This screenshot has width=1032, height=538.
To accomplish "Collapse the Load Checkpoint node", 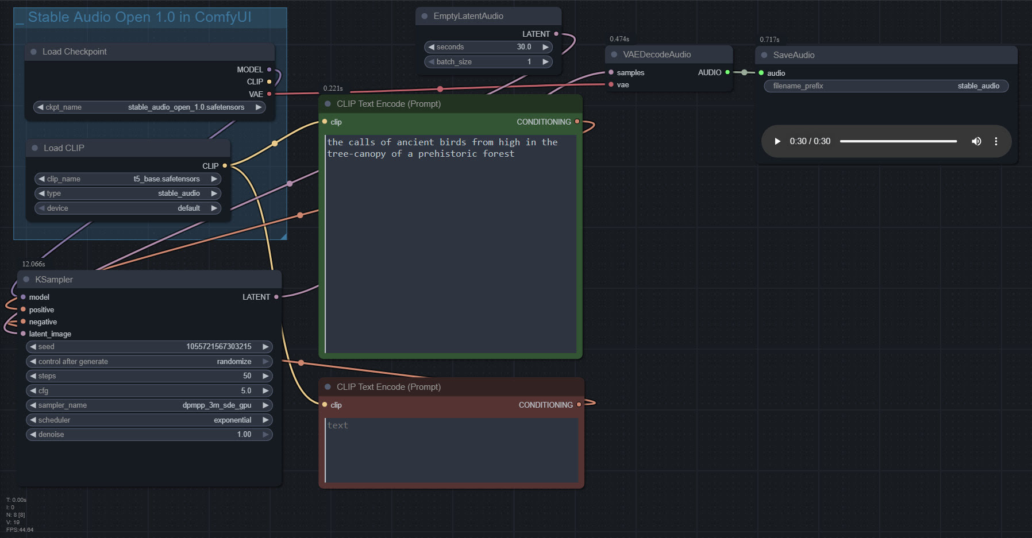I will click(x=33, y=52).
